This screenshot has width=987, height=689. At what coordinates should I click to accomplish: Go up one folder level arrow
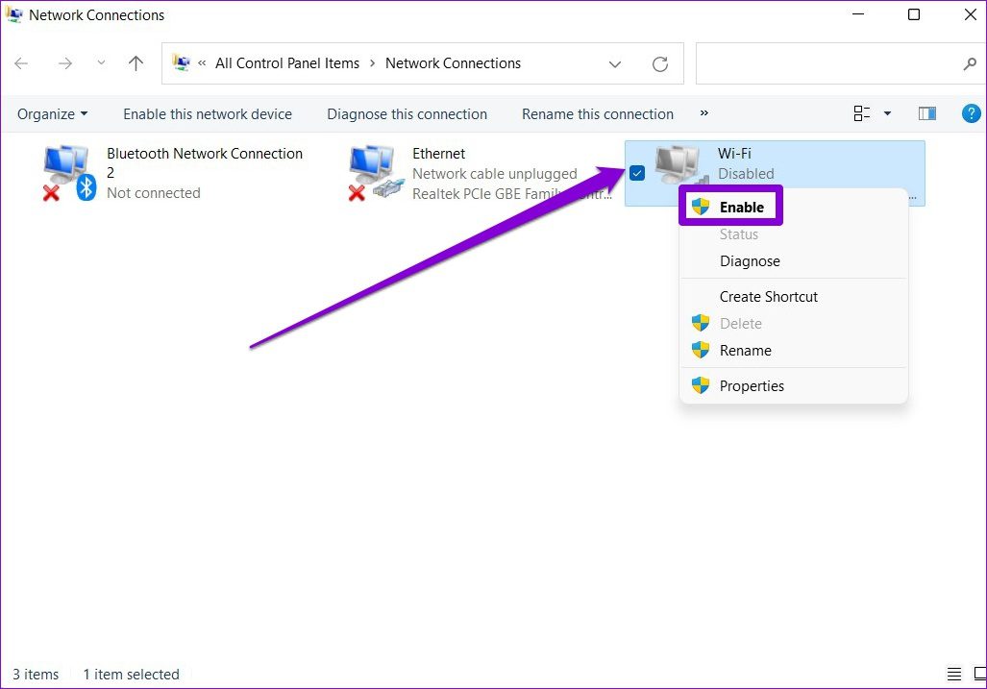tap(136, 62)
